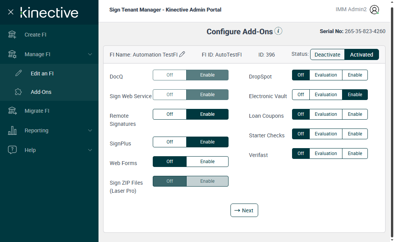This screenshot has height=242, width=394.
Task: Set Sign Web Service to Enable
Action: 207,95
